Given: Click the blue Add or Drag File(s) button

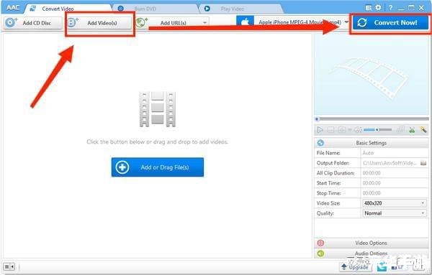Looking at the screenshot, I should pos(158,167).
